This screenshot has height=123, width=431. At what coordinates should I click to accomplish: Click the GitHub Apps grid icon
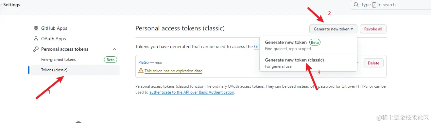tap(36, 28)
